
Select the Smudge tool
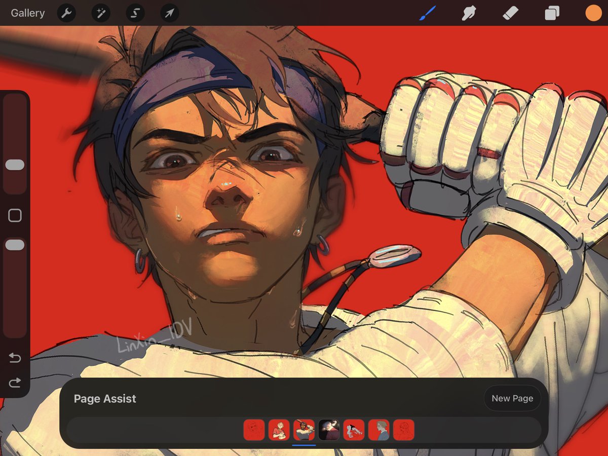point(469,13)
